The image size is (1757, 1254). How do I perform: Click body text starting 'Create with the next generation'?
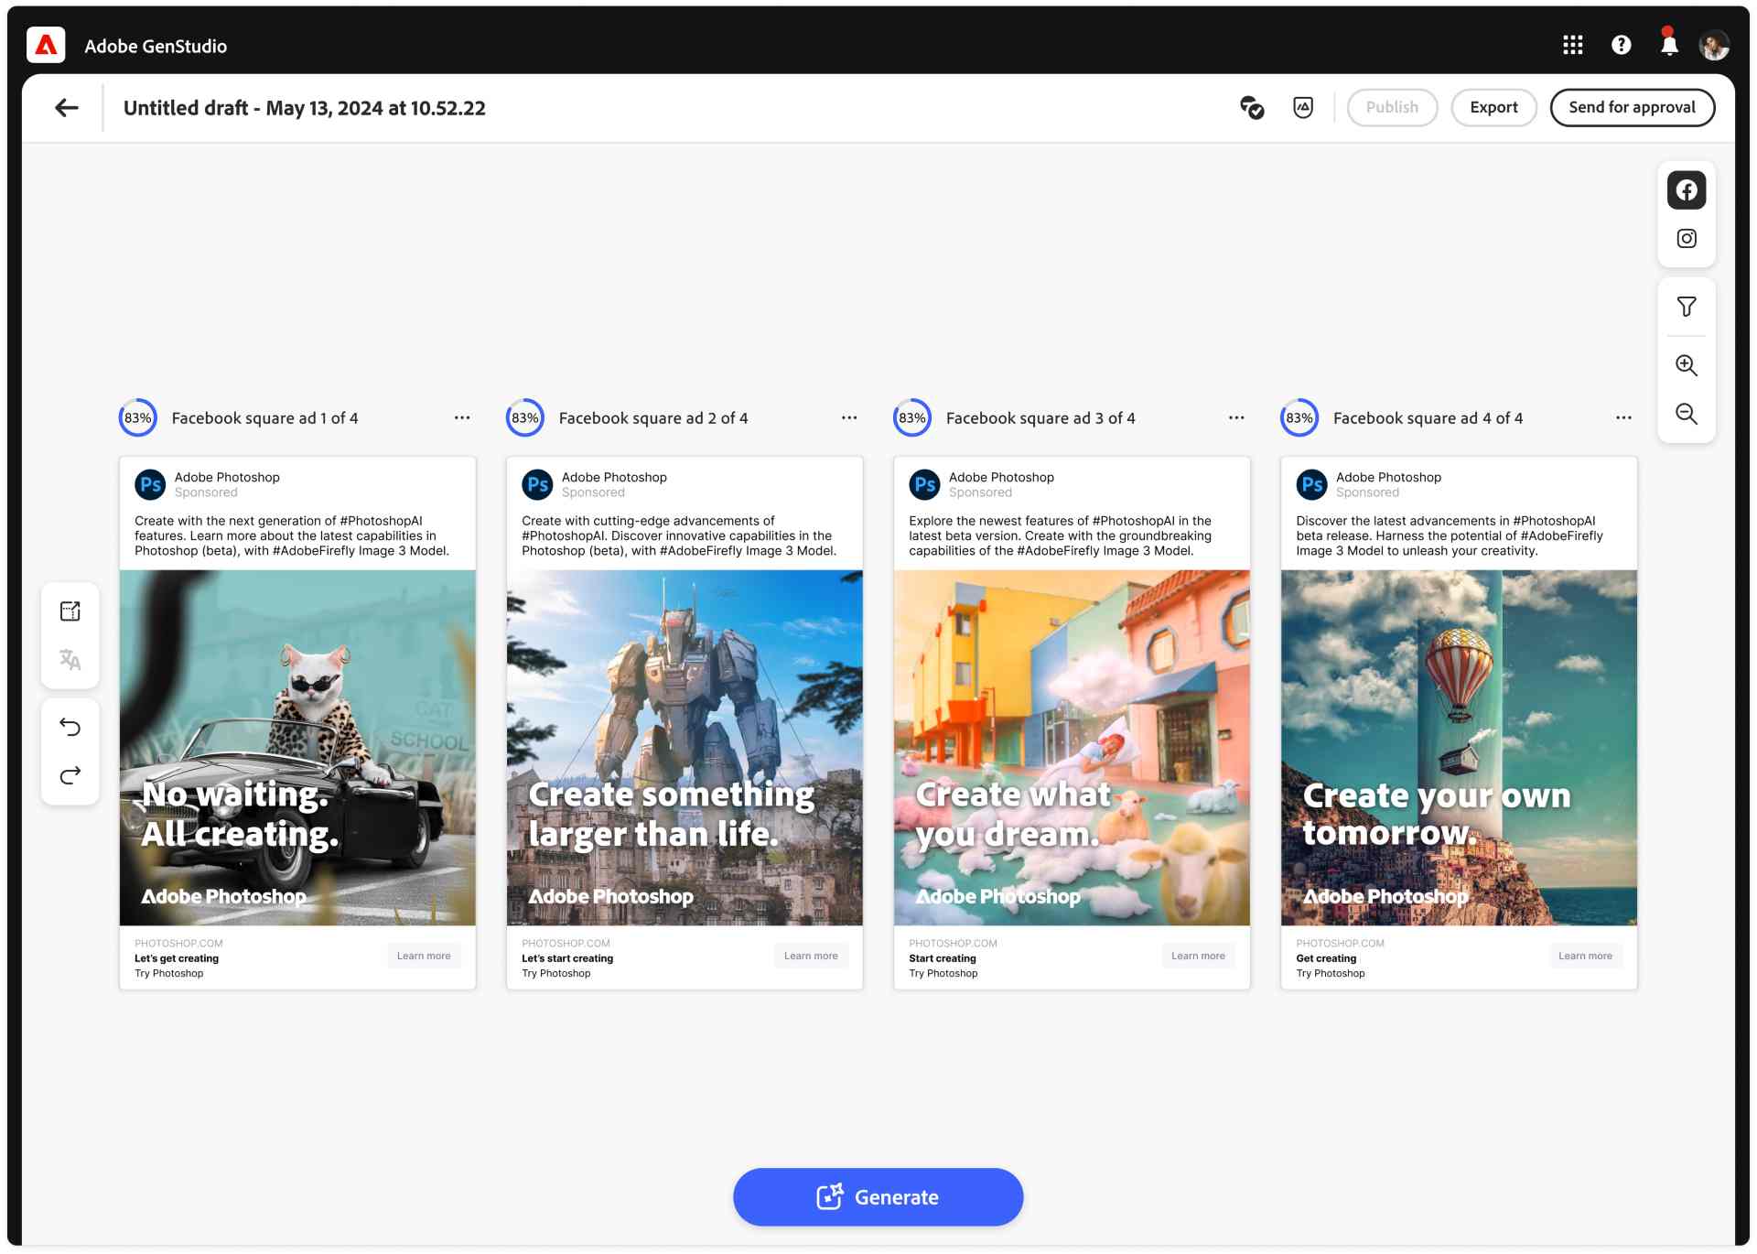point(292,535)
